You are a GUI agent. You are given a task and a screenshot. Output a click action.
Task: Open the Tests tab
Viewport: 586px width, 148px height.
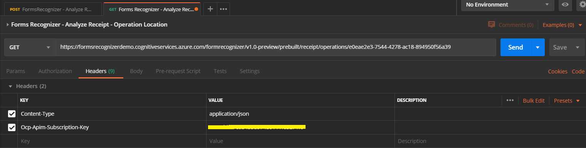220,71
